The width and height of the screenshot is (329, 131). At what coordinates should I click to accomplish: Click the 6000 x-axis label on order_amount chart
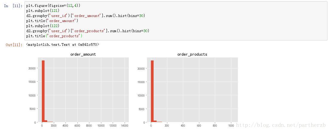[x=77, y=126]
